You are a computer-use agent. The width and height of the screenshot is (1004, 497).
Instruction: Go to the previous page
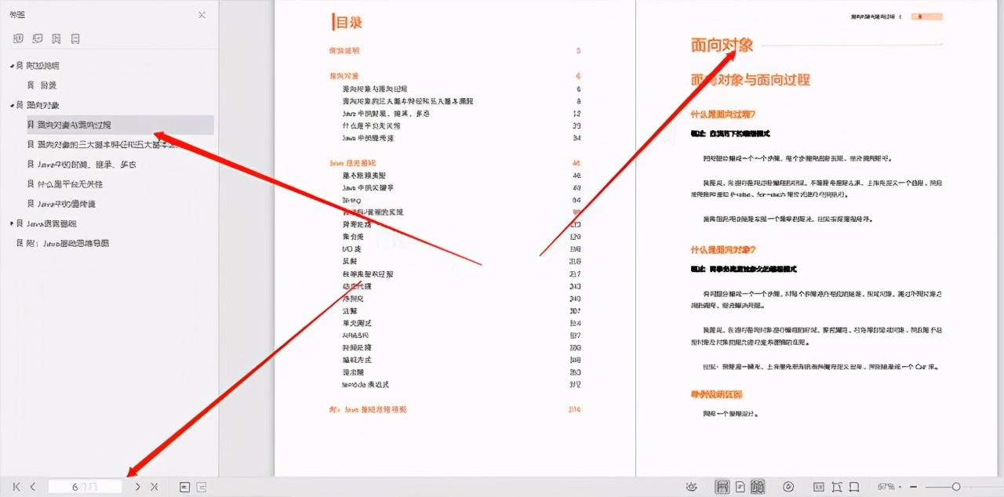click(33, 487)
